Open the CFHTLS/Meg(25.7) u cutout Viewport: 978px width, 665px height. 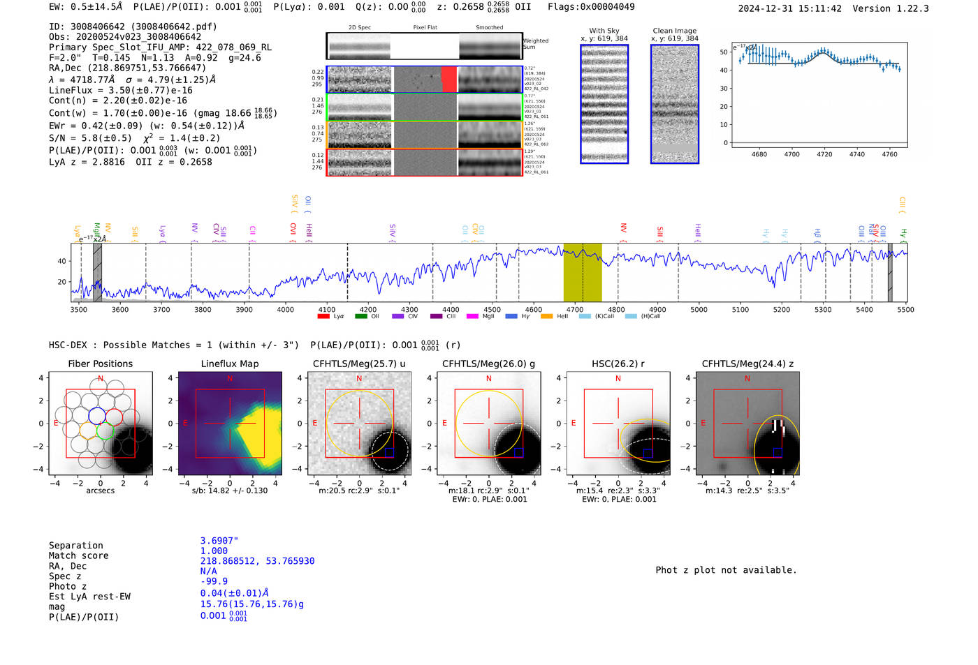[359, 424]
